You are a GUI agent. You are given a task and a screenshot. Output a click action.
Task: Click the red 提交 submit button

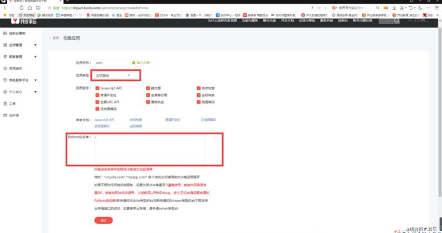coord(104,220)
